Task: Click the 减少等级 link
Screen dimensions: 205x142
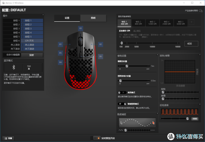Action: pyautogui.click(x=137, y=31)
